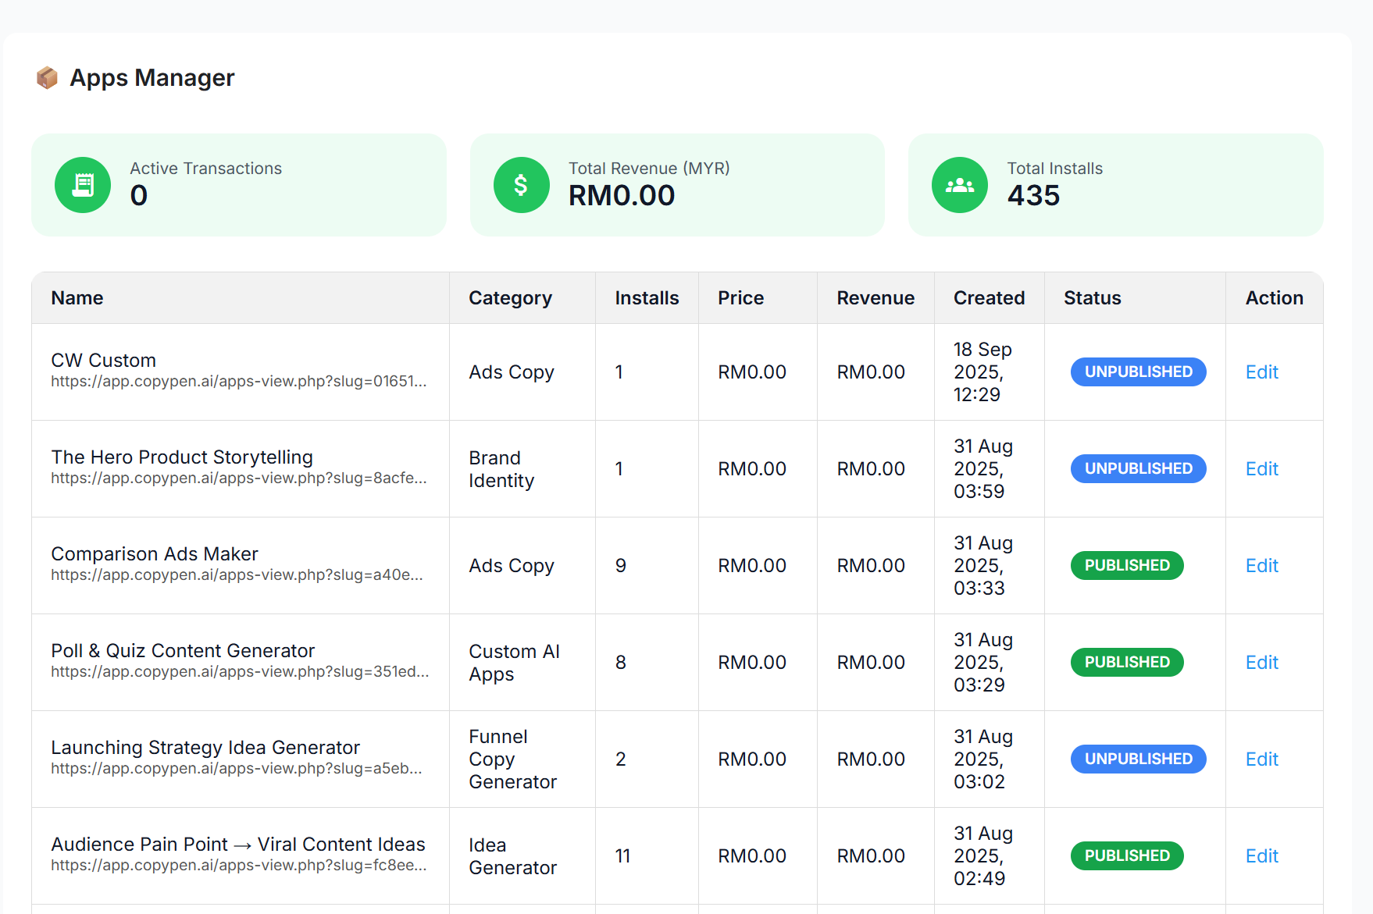
Task: Edit the Poll & Quiz Content Generator app
Action: 1261,662
